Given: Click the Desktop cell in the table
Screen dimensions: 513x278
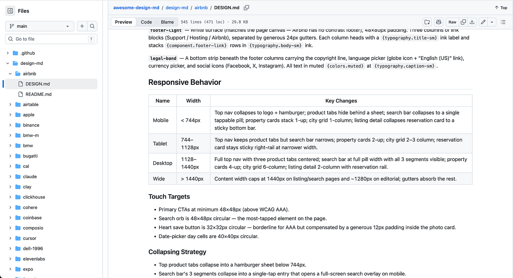Looking at the screenshot, I should pyautogui.click(x=163, y=163).
